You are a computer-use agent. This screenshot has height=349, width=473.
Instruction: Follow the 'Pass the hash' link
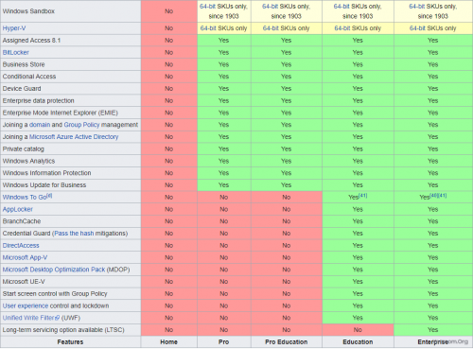point(74,234)
